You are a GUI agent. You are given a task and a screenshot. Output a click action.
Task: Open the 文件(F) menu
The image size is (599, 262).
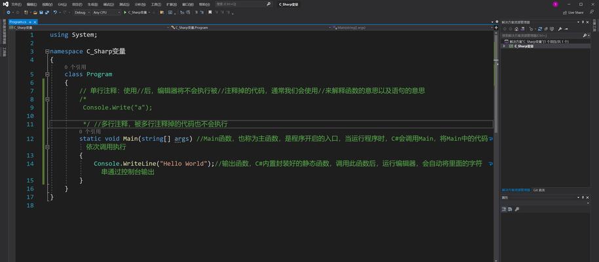coord(16,4)
